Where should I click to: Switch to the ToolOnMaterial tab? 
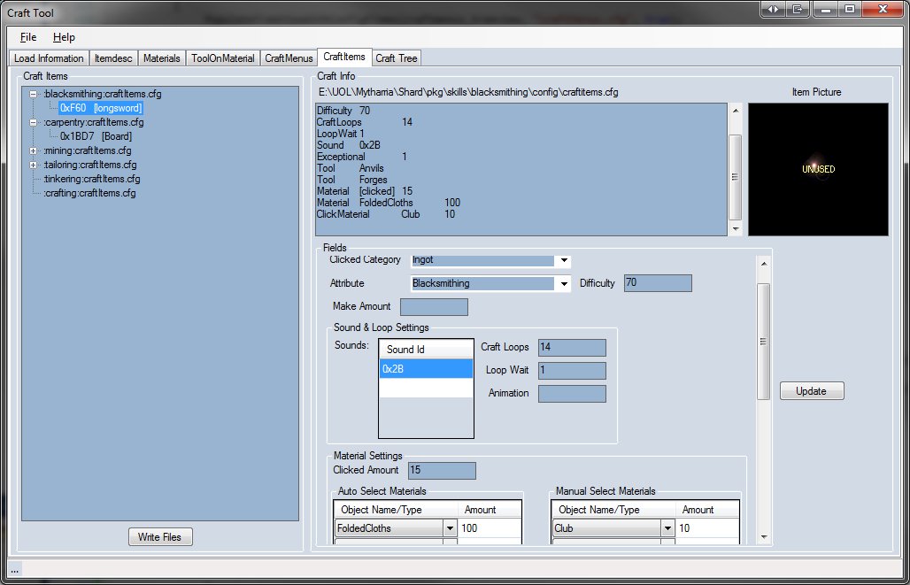click(x=224, y=58)
